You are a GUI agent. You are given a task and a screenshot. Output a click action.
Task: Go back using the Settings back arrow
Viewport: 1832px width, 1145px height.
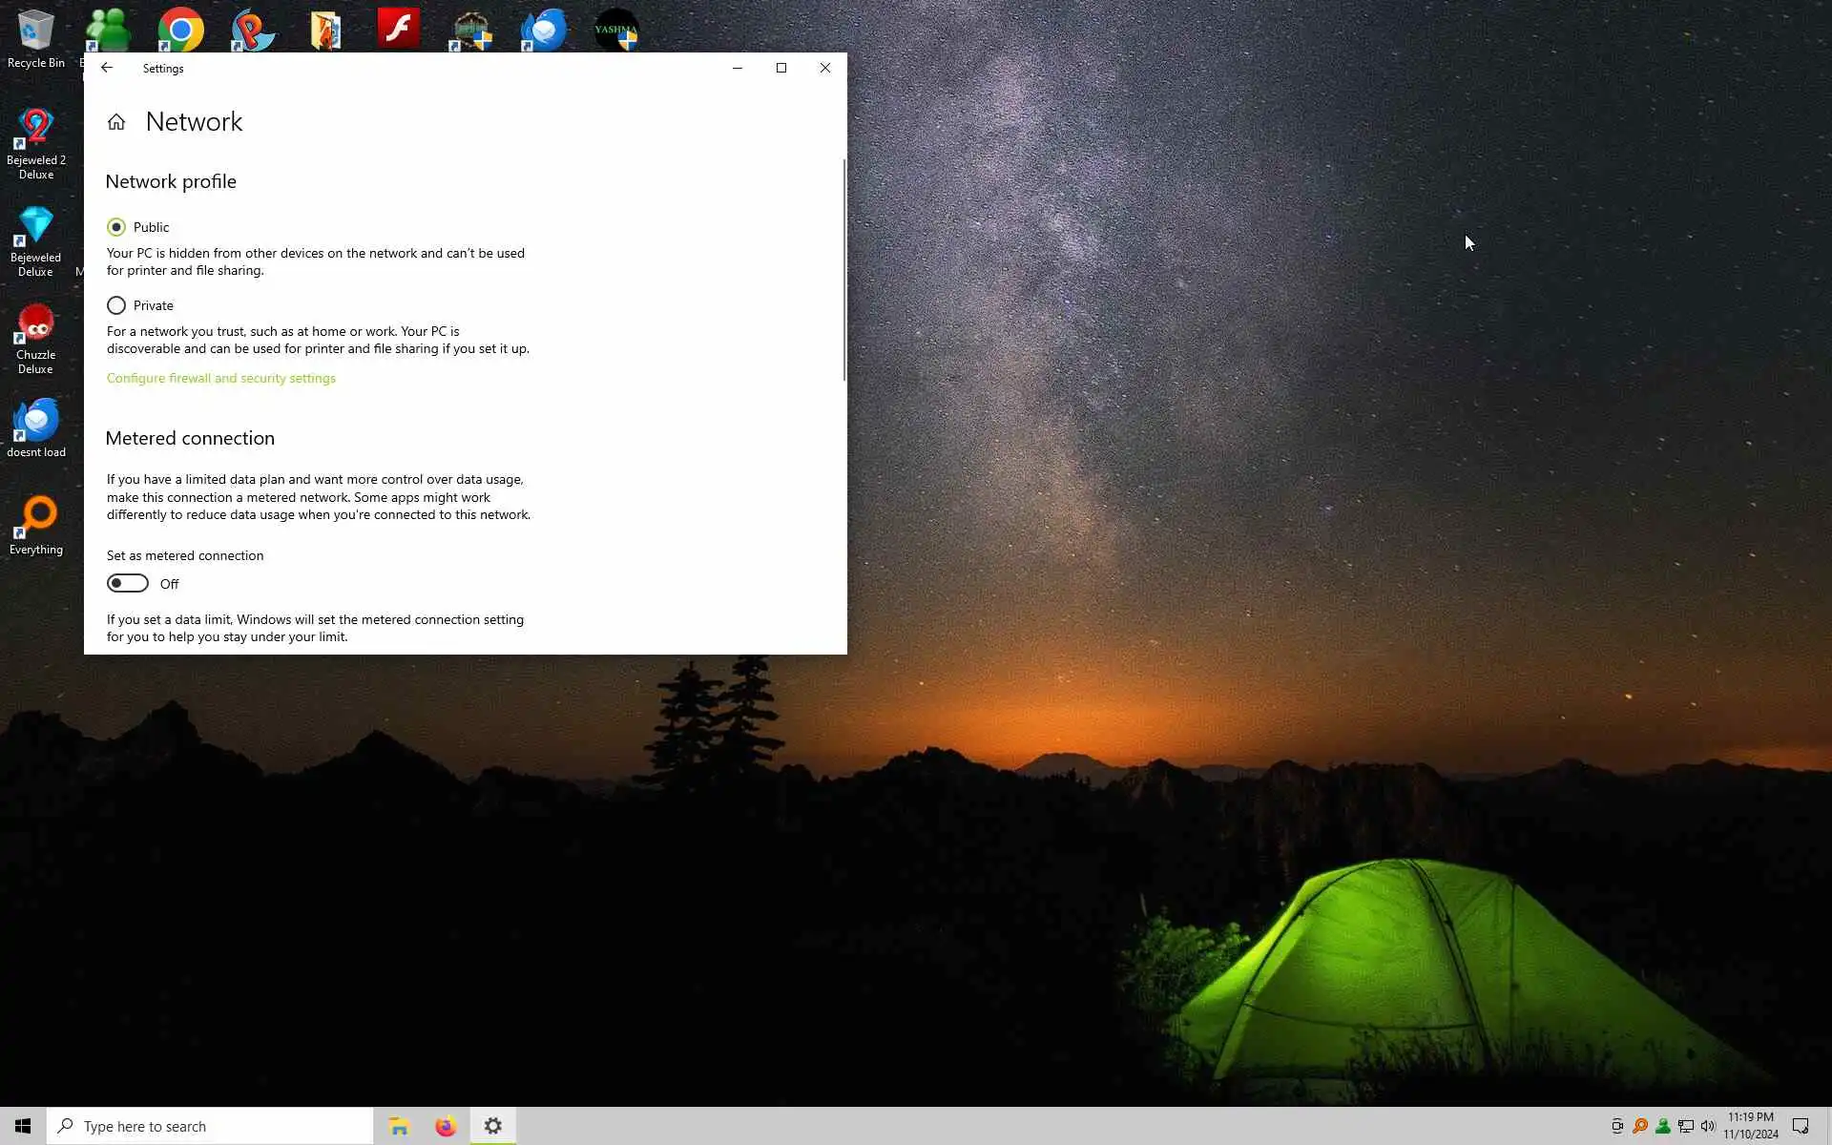coord(107,68)
